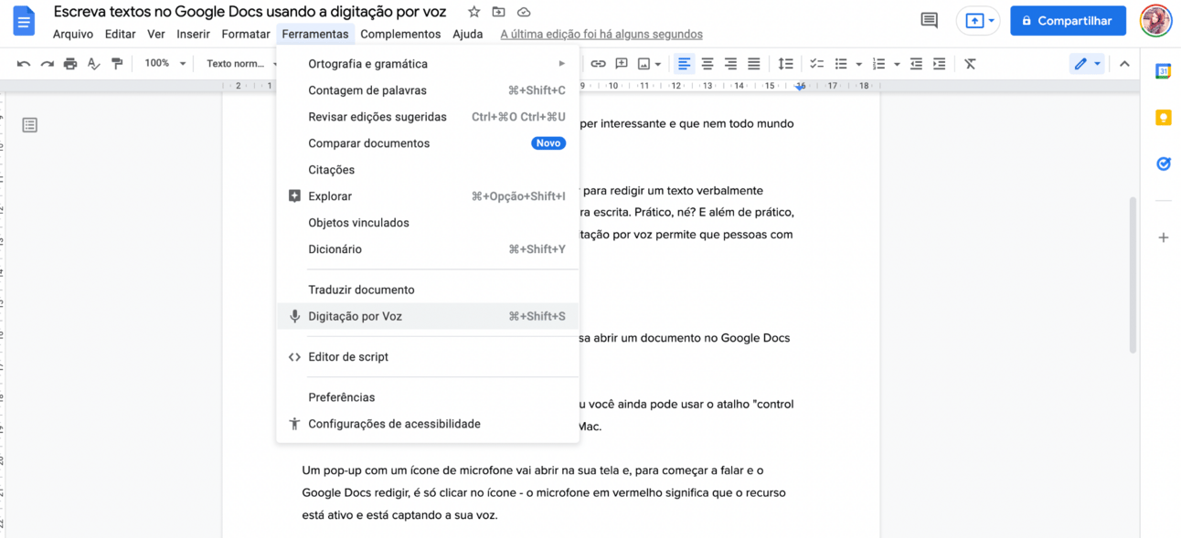This screenshot has width=1181, height=538.
Task: Increase the indent
Action: tap(939, 64)
